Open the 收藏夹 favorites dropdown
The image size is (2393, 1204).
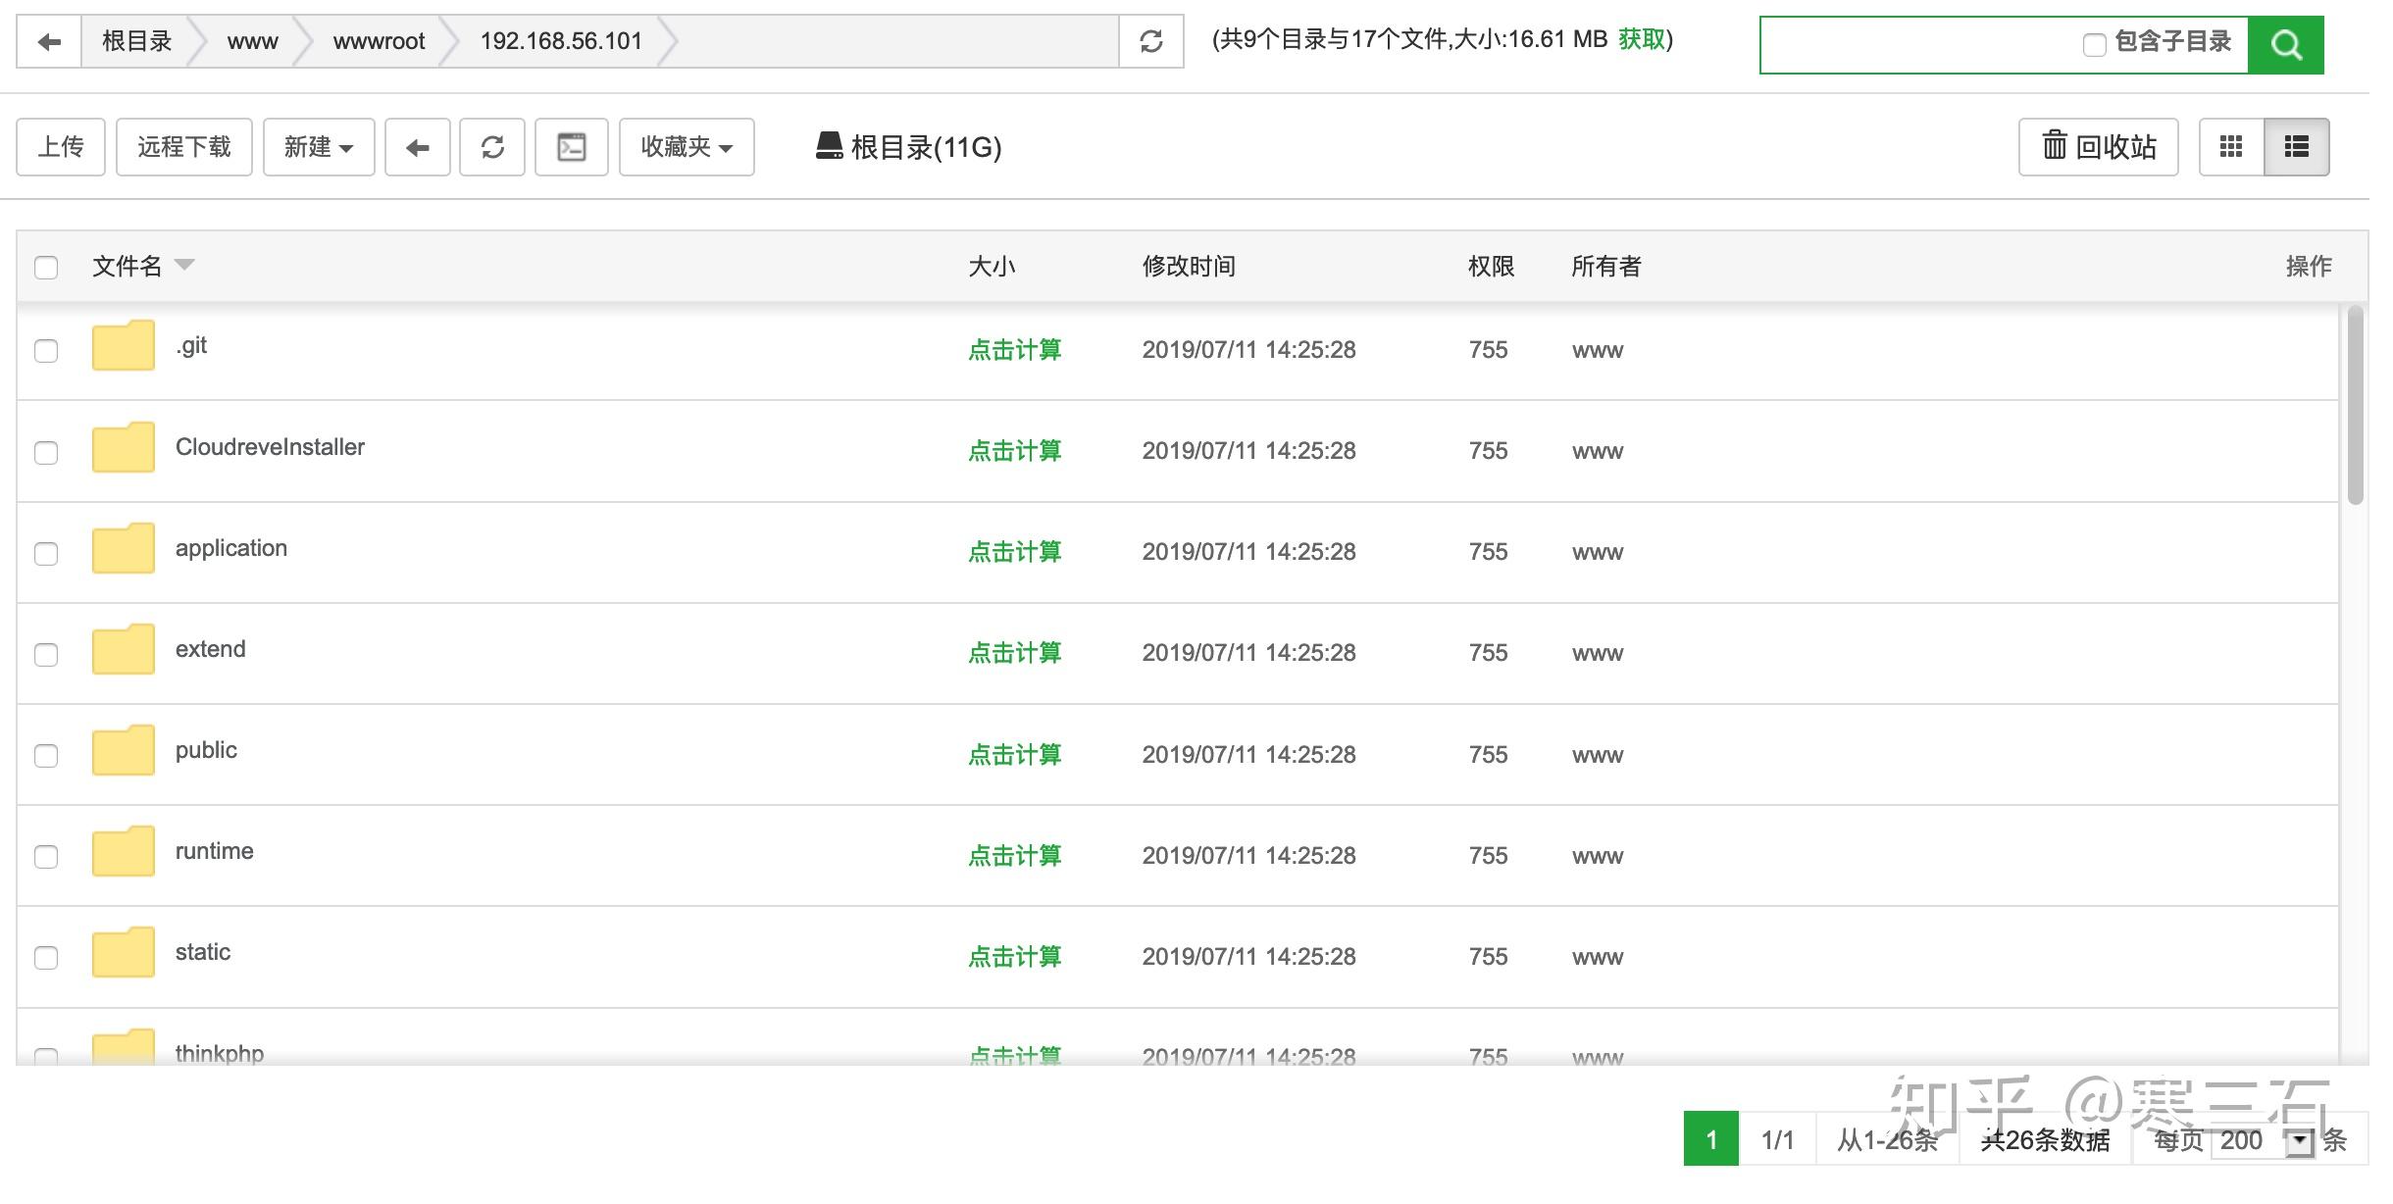coord(686,146)
